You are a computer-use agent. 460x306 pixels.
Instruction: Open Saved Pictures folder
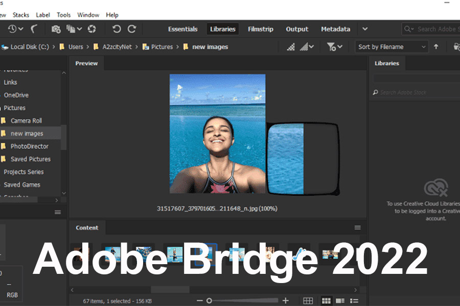tap(31, 159)
